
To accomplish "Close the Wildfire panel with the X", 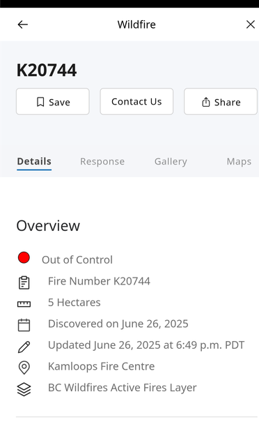I will pyautogui.click(x=251, y=24).
